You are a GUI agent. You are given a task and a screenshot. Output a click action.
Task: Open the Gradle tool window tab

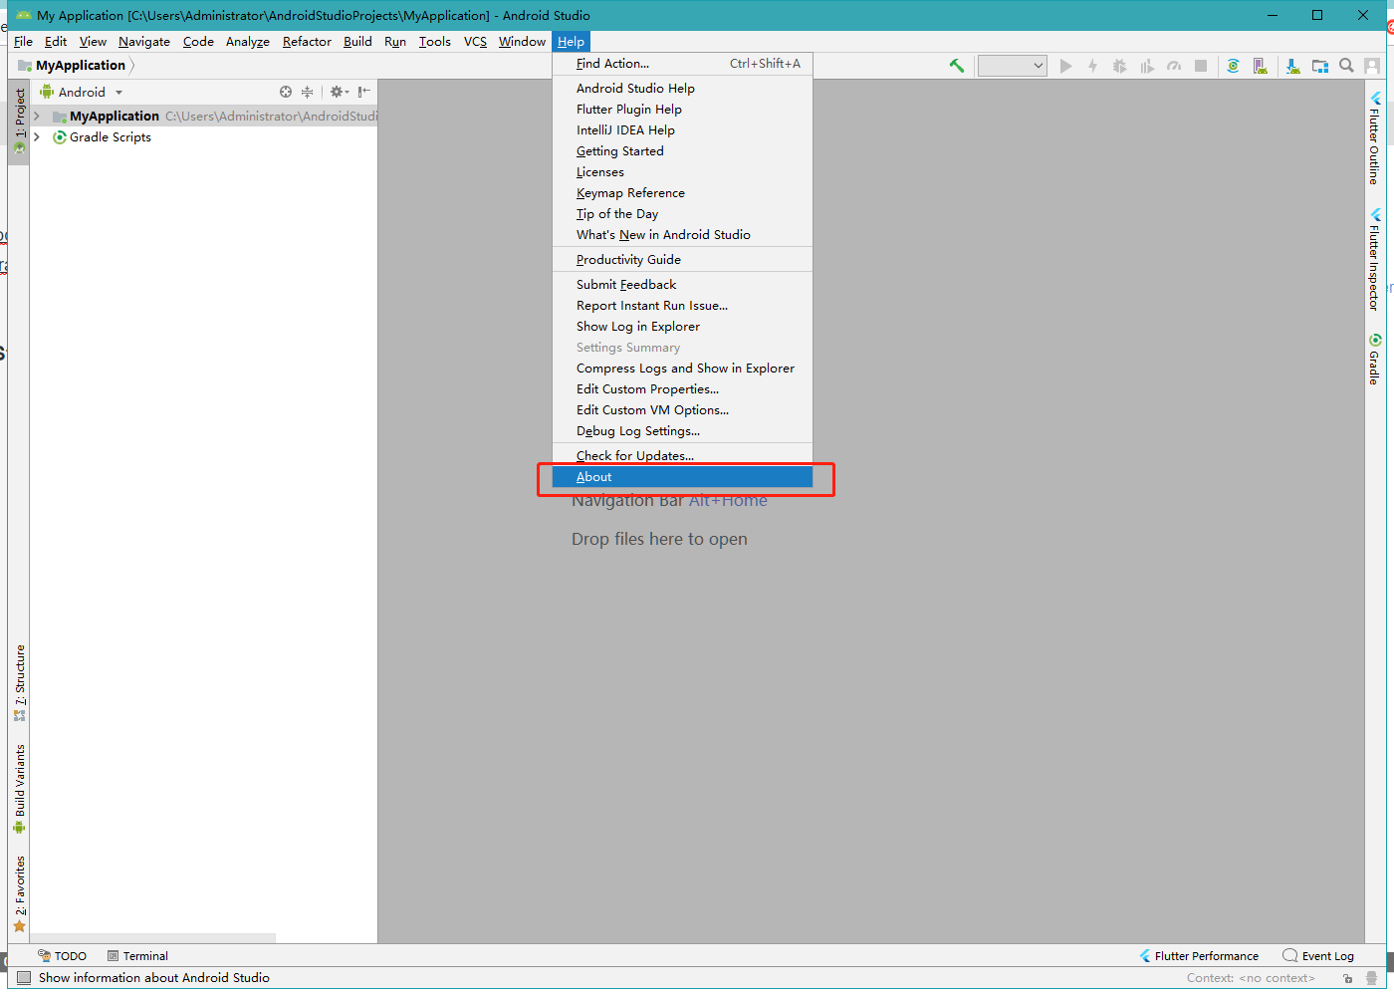tap(1374, 360)
